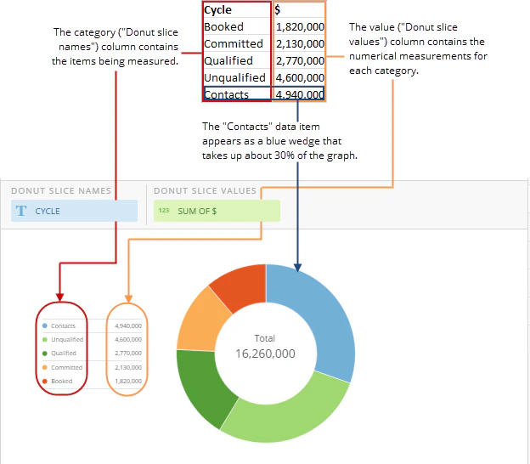Click the 1,820,000 table cell
The height and width of the screenshot is (464, 530).
coord(299,26)
